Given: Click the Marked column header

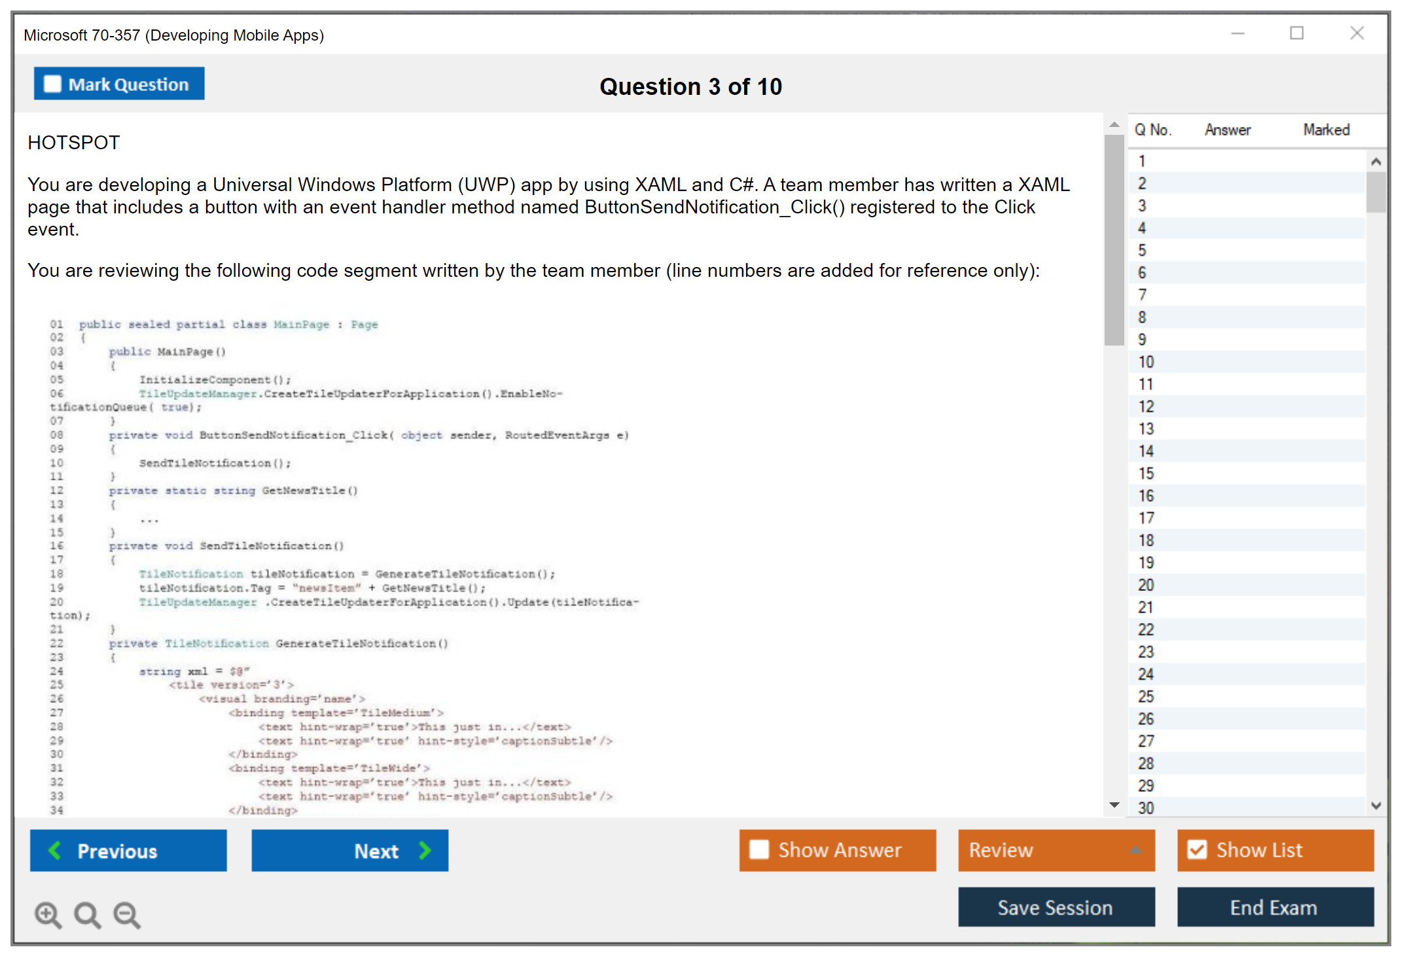Looking at the screenshot, I should (x=1326, y=130).
